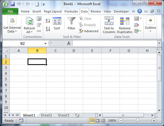Click the Name Box showing B2

point(23,43)
